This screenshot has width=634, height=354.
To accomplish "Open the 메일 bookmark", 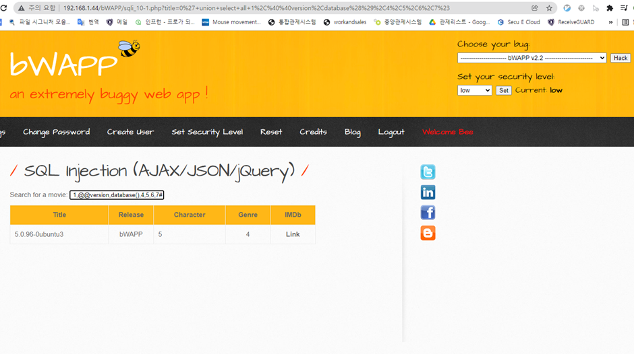I will click(x=117, y=22).
